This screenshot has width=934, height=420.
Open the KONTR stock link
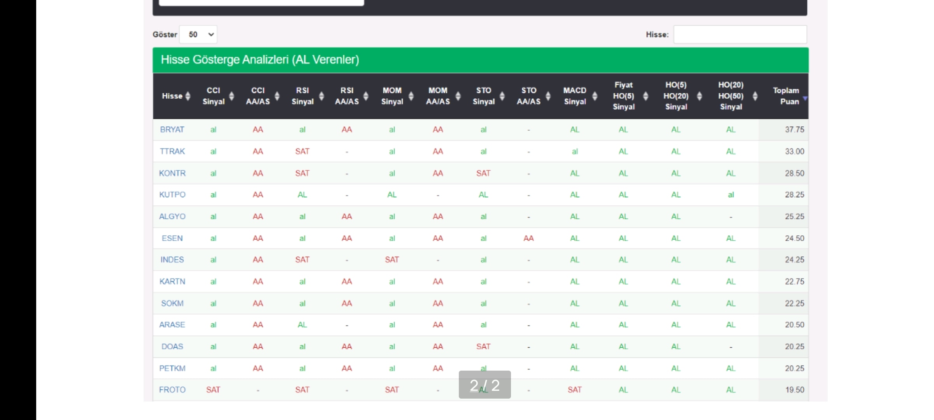coord(172,173)
